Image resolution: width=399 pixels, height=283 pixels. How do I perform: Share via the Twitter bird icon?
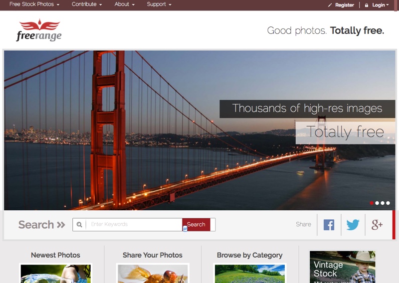coord(353,225)
